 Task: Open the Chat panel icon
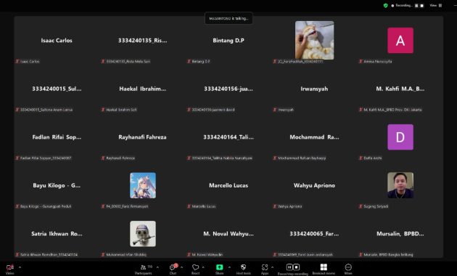coord(173,267)
